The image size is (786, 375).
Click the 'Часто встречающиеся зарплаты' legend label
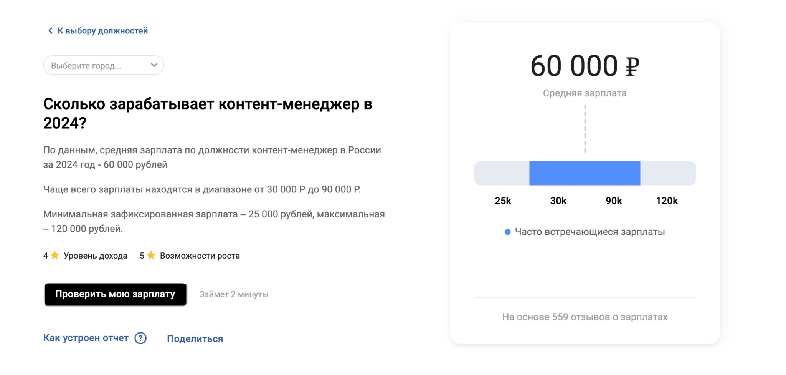589,232
